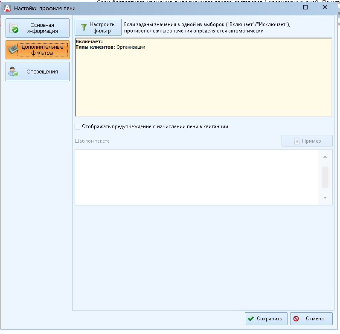Click the red A application logo in title bar
The width and height of the screenshot is (340, 334).
click(x=7, y=8)
